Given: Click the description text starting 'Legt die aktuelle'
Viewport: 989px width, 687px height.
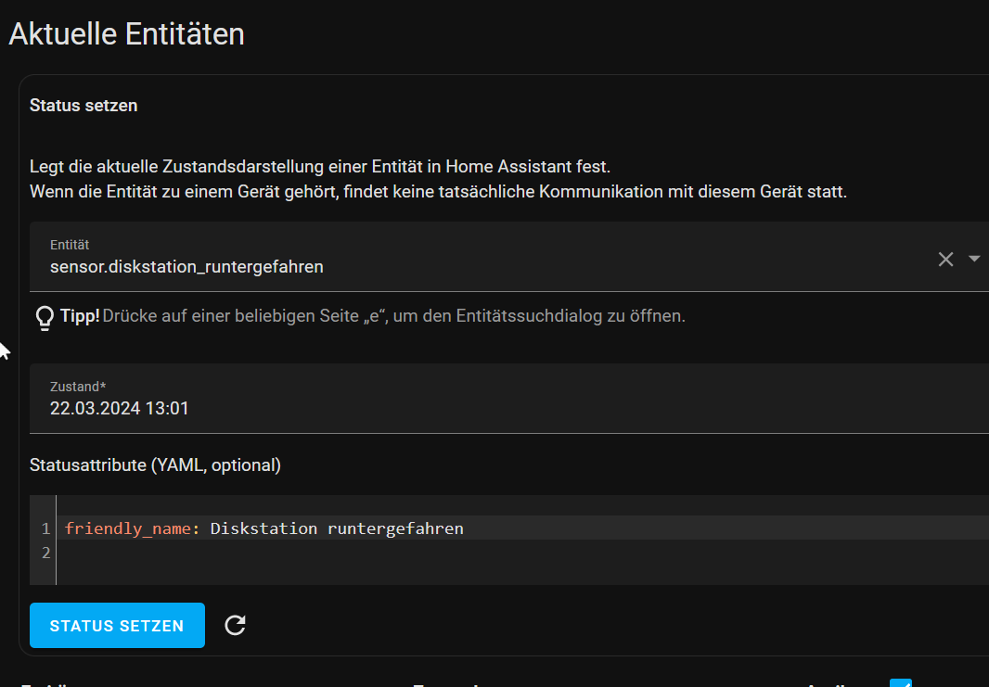Looking at the screenshot, I should click(x=320, y=168).
